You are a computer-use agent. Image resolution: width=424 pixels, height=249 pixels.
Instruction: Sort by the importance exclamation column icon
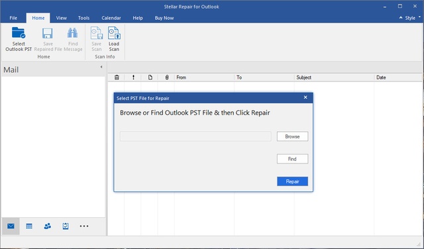[133, 77]
